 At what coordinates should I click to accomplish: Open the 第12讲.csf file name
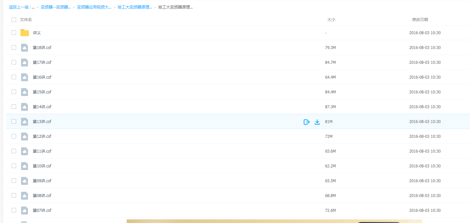click(42, 136)
